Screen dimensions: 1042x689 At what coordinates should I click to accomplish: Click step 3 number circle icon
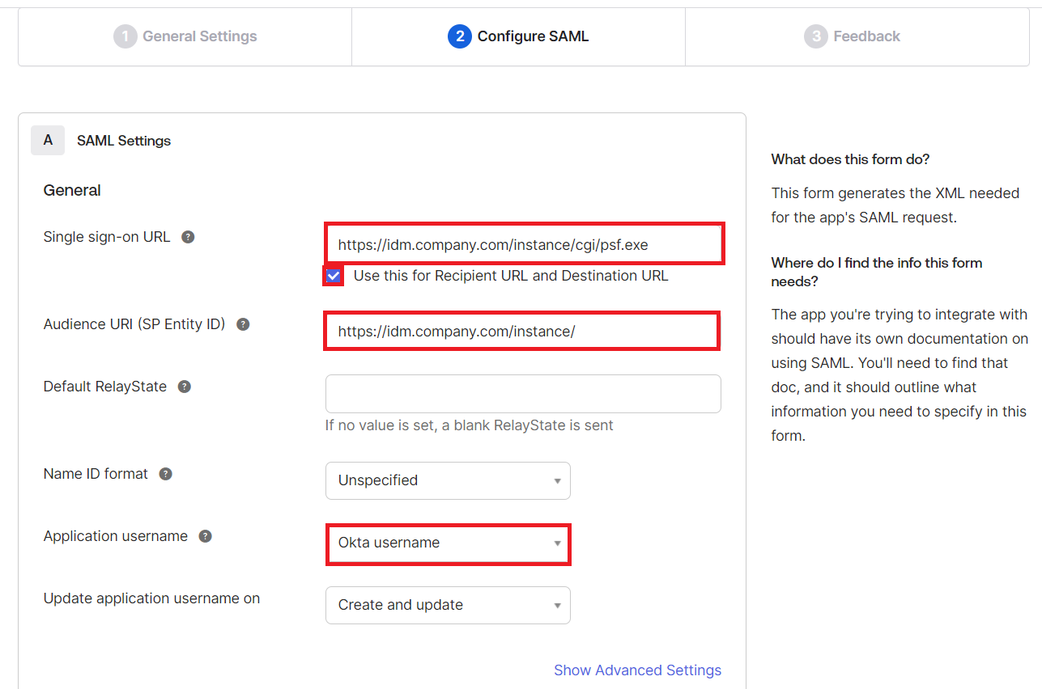pyautogui.click(x=815, y=36)
